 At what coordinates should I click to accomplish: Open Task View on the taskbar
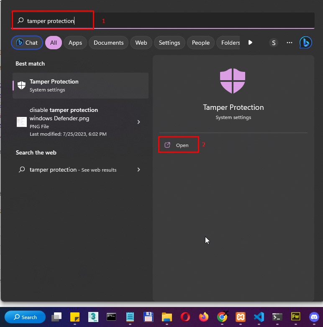(56, 317)
